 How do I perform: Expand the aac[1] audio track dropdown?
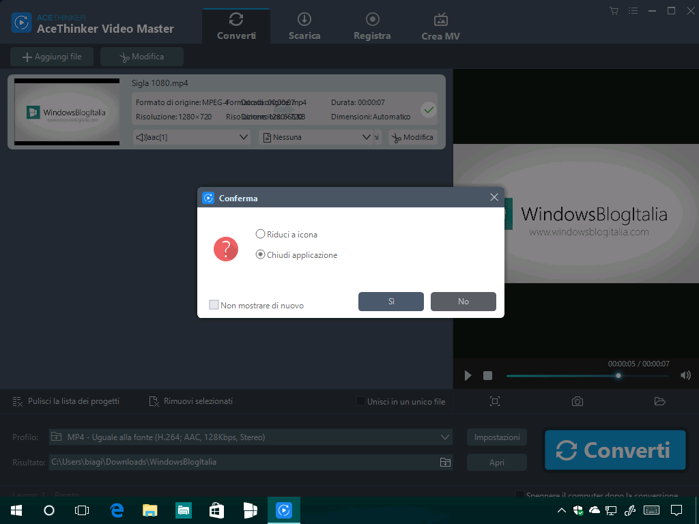tap(191, 137)
